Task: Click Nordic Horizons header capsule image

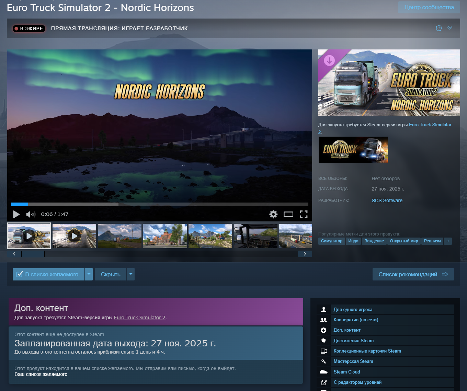Action: [389, 82]
